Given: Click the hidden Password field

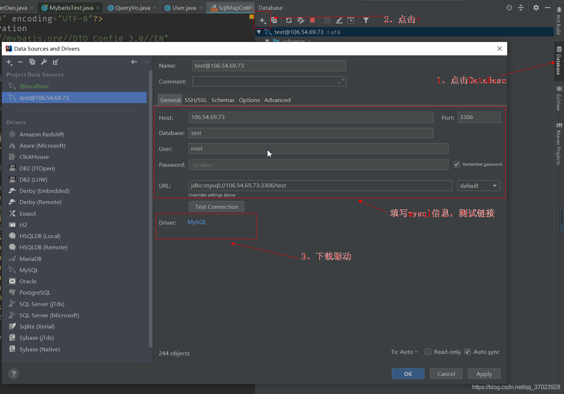Looking at the screenshot, I should click(x=318, y=165).
